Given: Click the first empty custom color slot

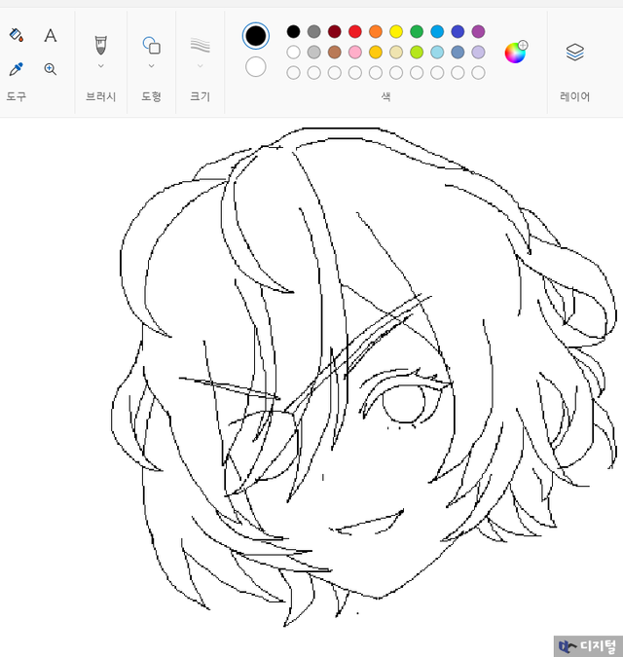Looking at the screenshot, I should click(293, 72).
